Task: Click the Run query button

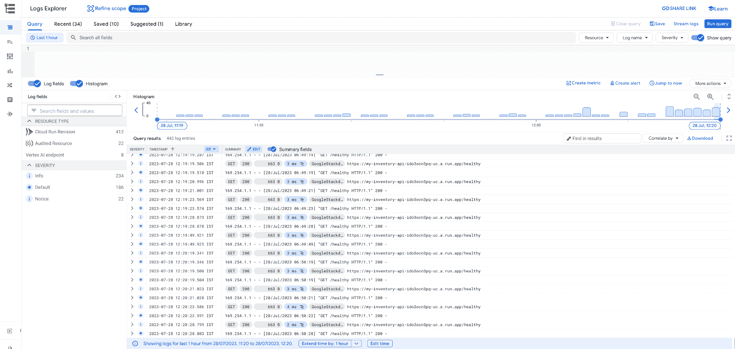Action: 717,24
